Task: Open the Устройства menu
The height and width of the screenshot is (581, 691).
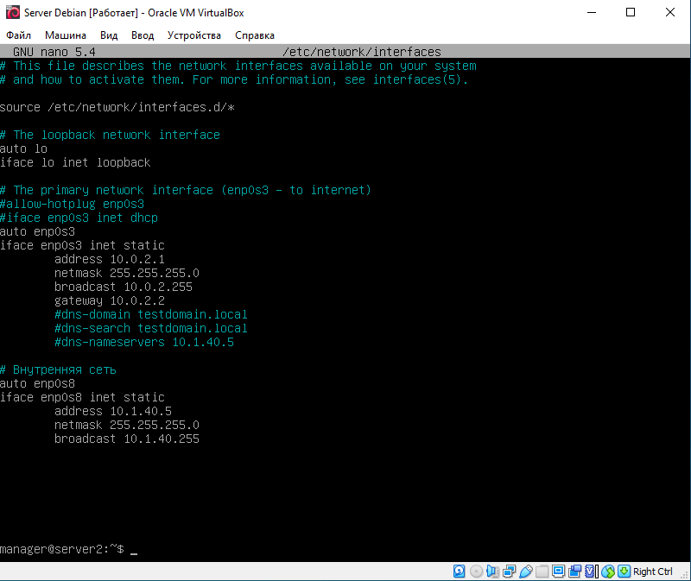Action: coord(194,35)
